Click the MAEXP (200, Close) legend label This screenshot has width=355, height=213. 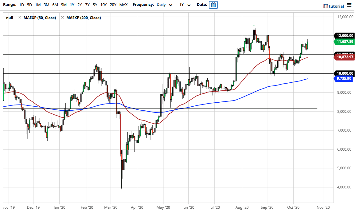[x=84, y=18]
